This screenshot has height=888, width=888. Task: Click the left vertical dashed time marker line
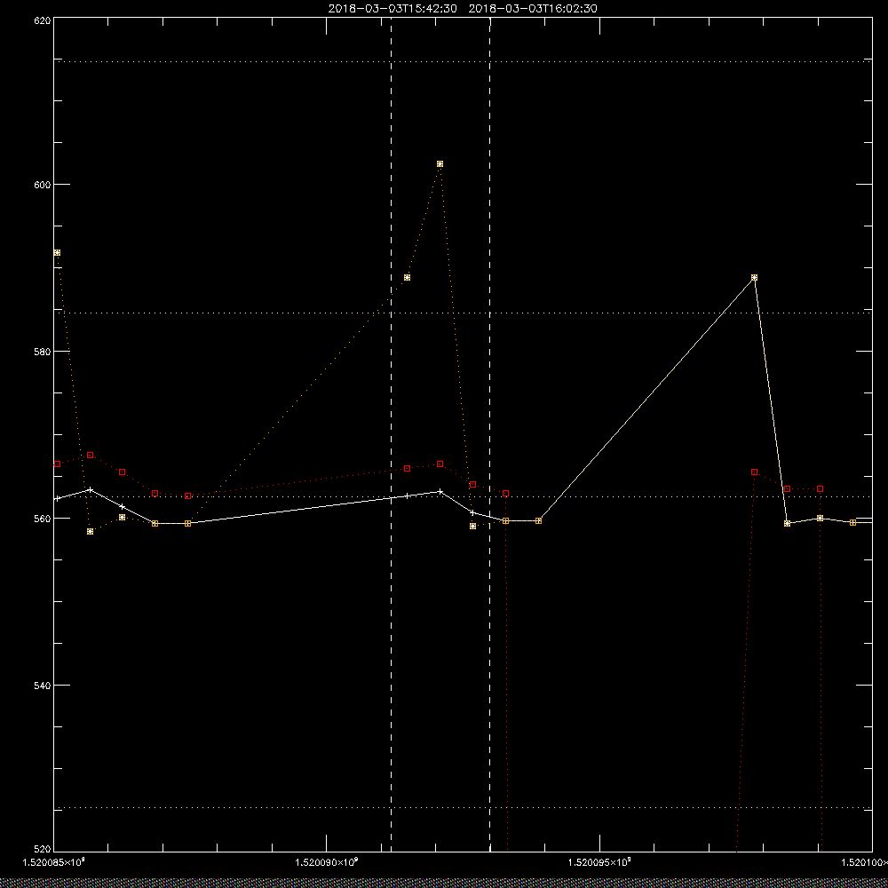(x=392, y=434)
